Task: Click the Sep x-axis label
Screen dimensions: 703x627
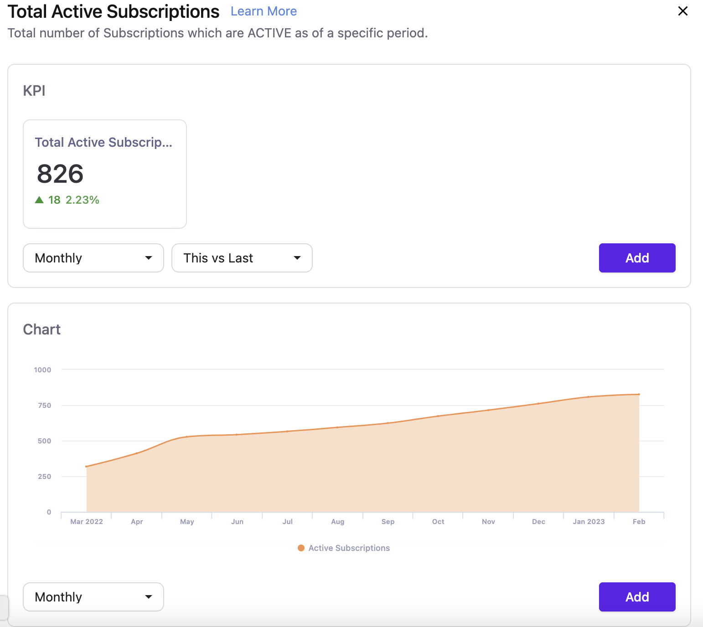Action: (388, 521)
